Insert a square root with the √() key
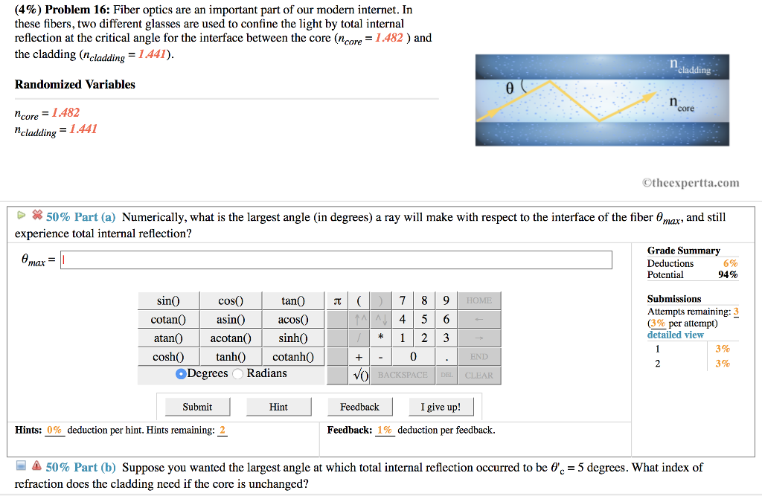 coord(359,376)
